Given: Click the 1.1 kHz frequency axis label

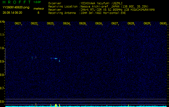Looking at the screenshot, I should click(2, 35).
